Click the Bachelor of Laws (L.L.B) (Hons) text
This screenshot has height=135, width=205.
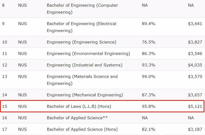pos(79,106)
